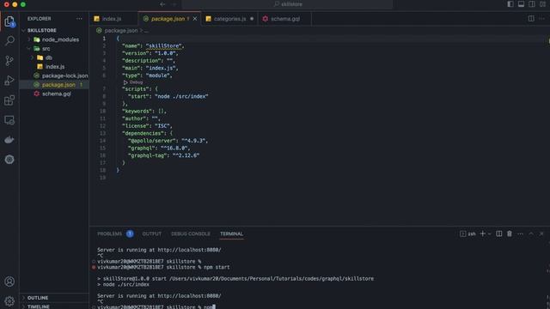
Task: Customize layout button in title bar
Action: (x=543, y=4)
